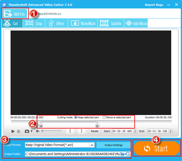Stop video playback
Image resolution: width=182 pixels, height=161 pixels.
click(19, 131)
